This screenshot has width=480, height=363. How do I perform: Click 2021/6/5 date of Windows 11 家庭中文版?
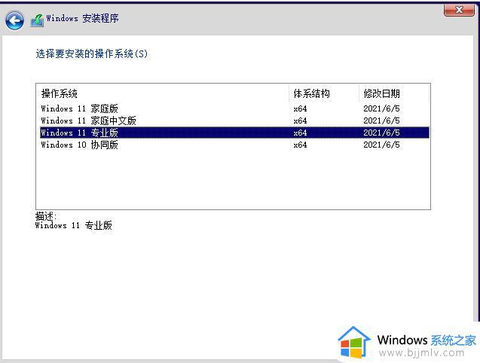tap(381, 120)
